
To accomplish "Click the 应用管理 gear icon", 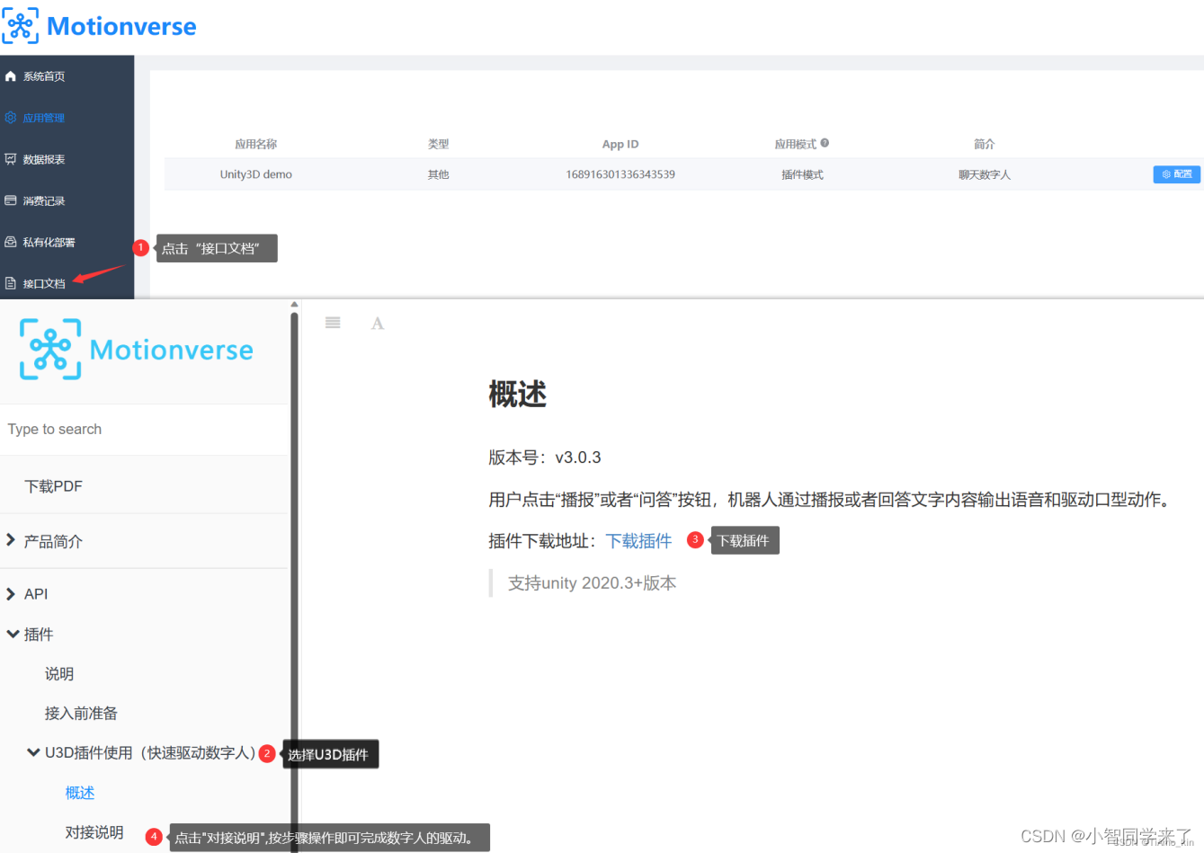I will point(11,118).
